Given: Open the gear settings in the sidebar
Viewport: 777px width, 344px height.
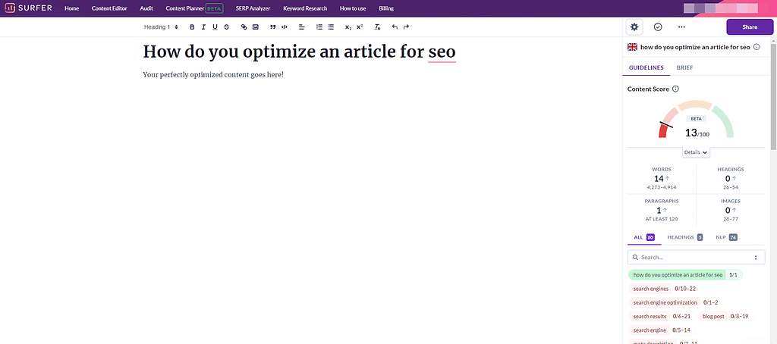Looking at the screenshot, I should pos(634,27).
